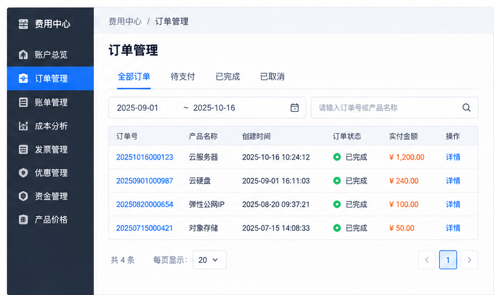Open 账户总览 menu item
The height and width of the screenshot is (295, 494).
pyautogui.click(x=50, y=55)
